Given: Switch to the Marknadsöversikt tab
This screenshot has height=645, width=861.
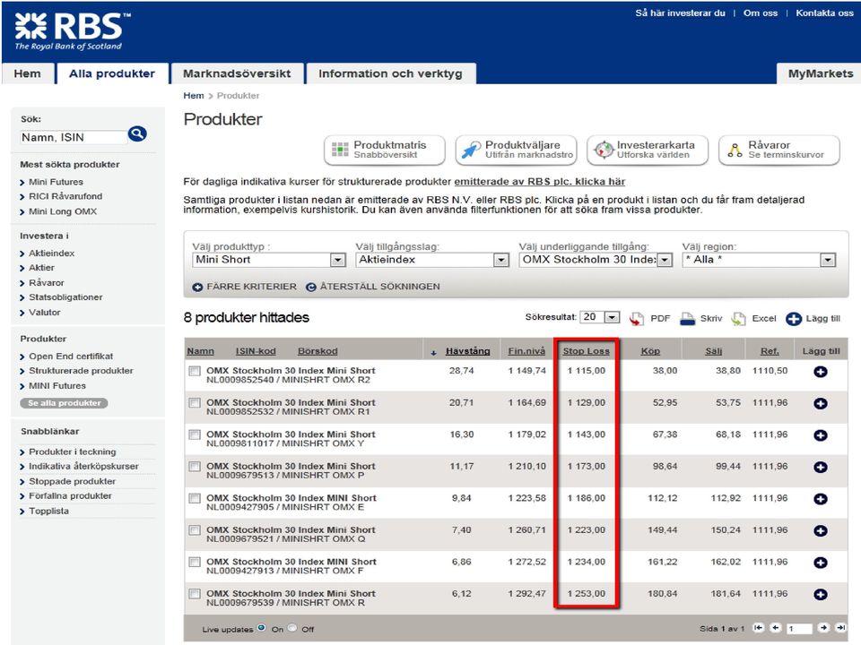Looking at the screenshot, I should pos(237,74).
